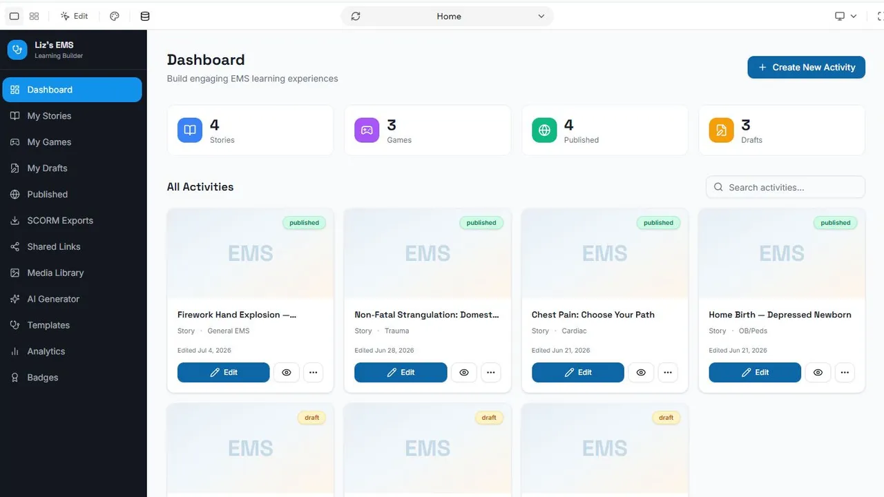
Task: Open SCORM Exports in the sidebar
Action: 73,221
